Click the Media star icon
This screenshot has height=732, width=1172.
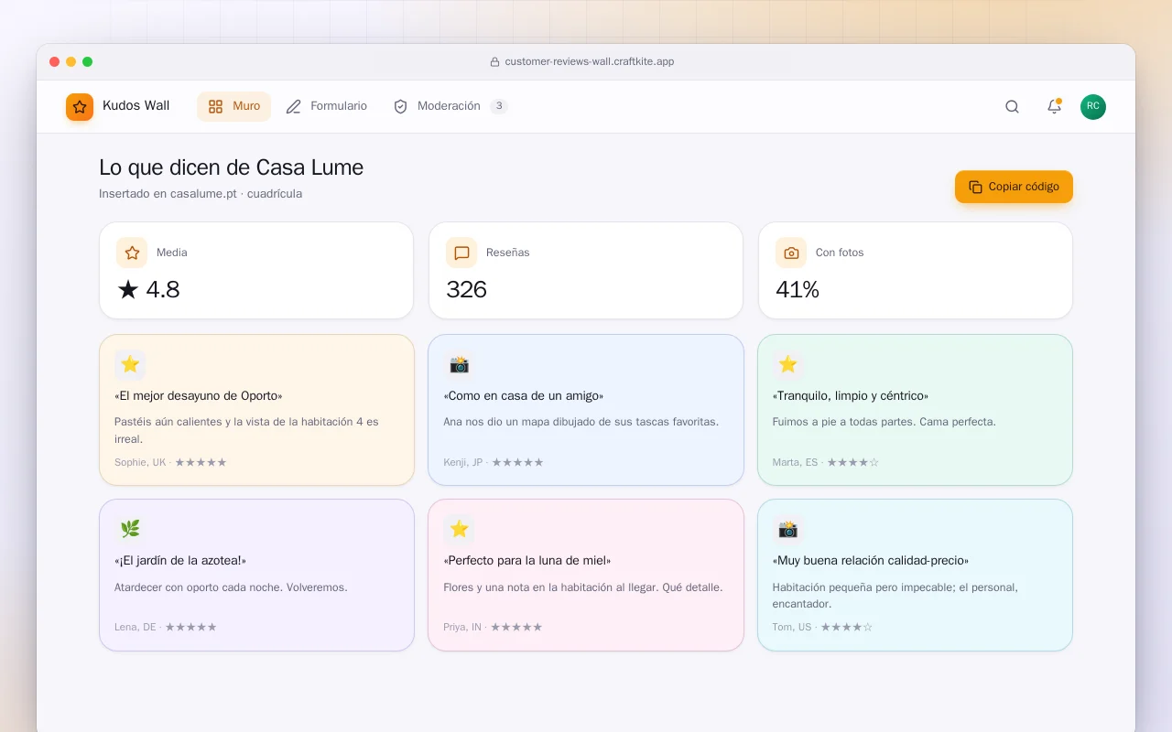[x=132, y=253]
